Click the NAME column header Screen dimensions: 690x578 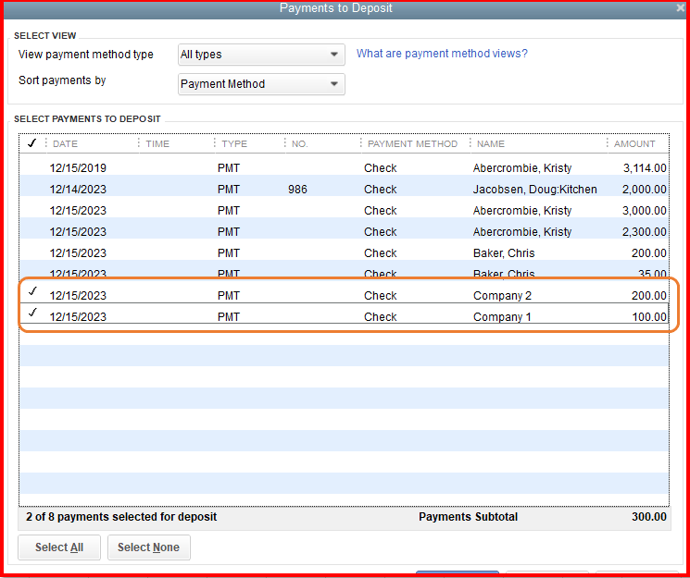[x=491, y=144]
